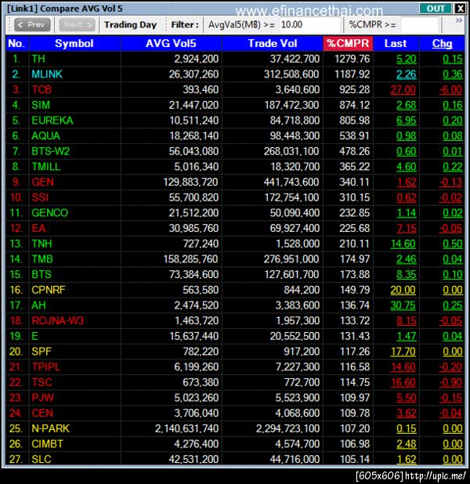
Task: Sort by the Last column header
Action: pyautogui.click(x=396, y=44)
